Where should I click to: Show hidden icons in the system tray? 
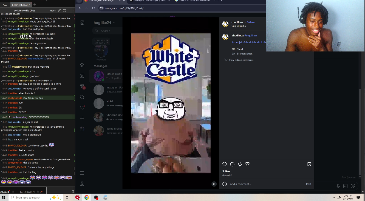pyautogui.click(x=334, y=197)
